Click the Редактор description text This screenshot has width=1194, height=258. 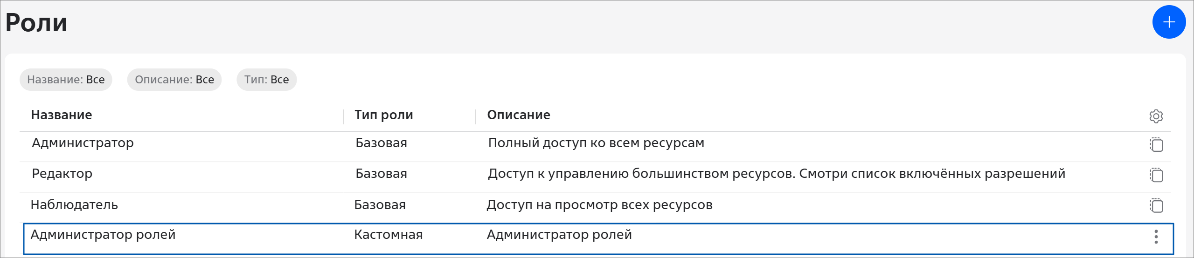tap(777, 174)
